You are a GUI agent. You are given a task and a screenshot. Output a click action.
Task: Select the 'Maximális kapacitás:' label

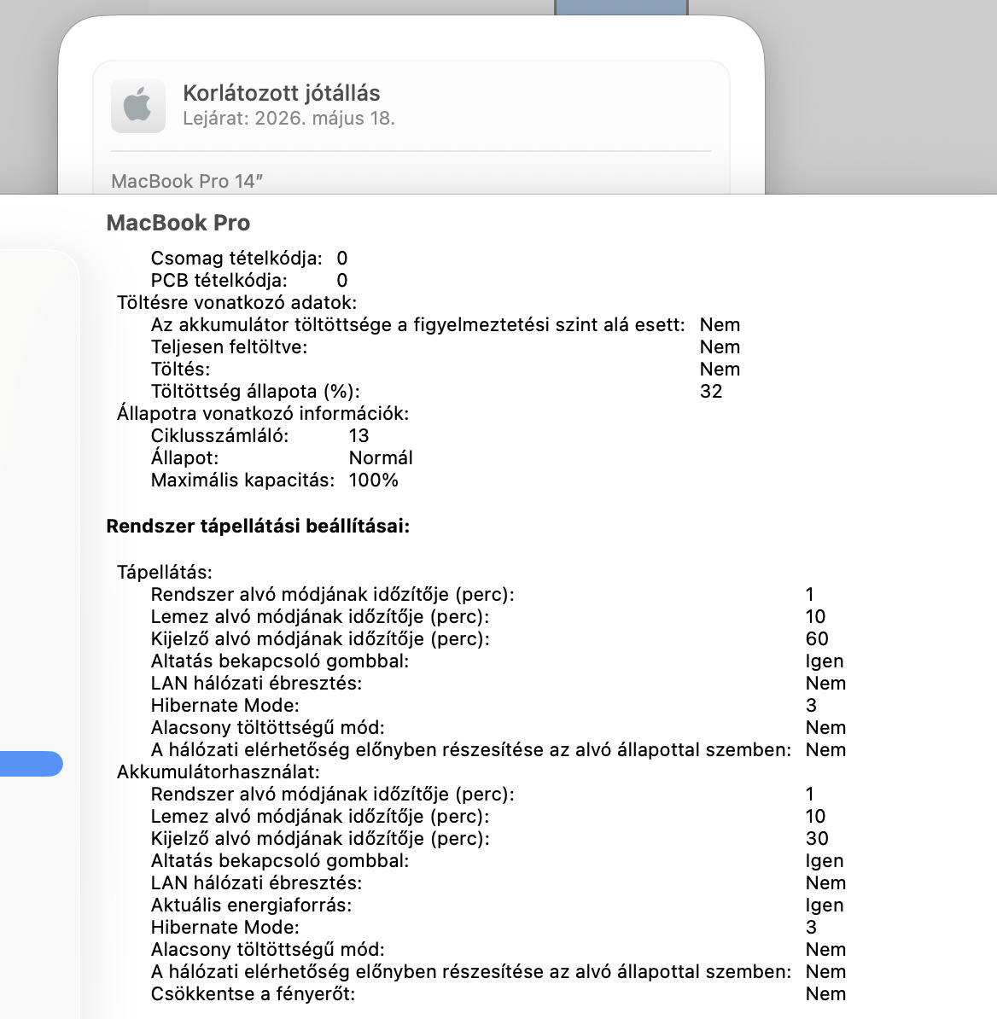point(242,480)
